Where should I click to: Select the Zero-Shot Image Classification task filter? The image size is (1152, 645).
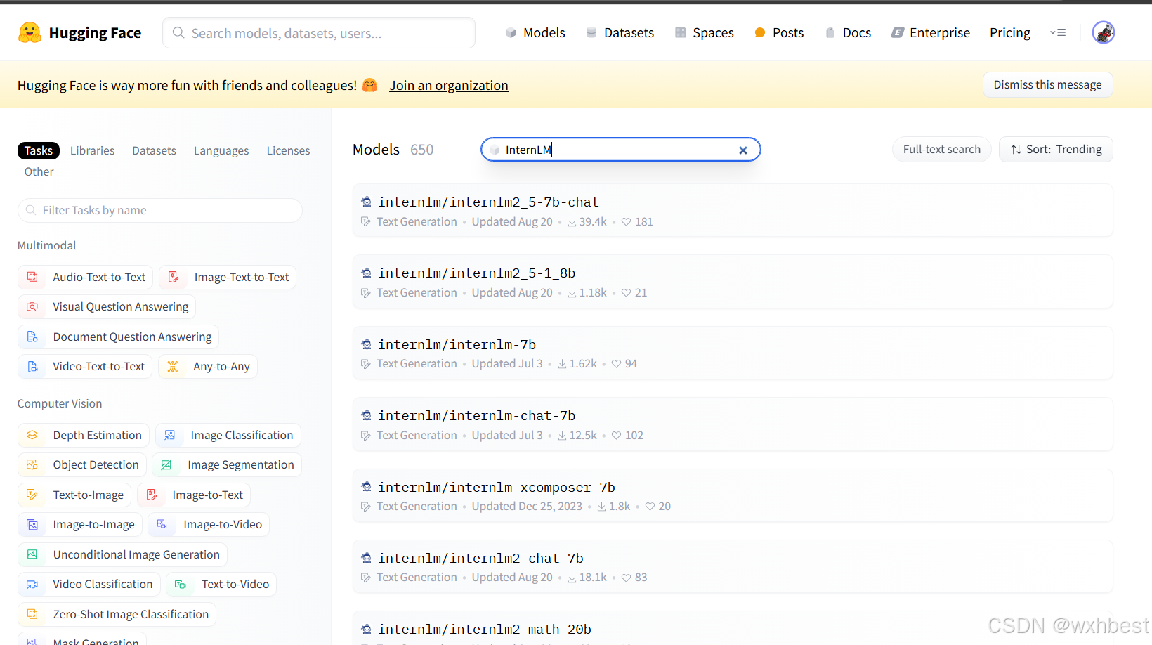(x=117, y=614)
